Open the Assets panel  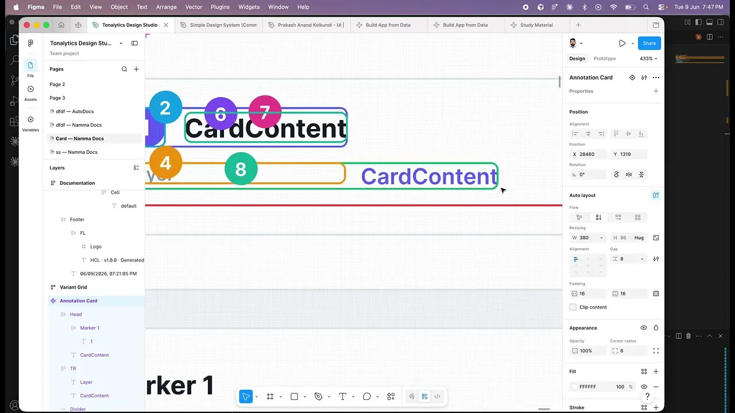(x=30, y=92)
